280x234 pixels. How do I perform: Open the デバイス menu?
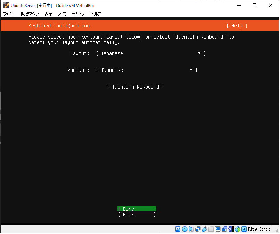coord(79,14)
